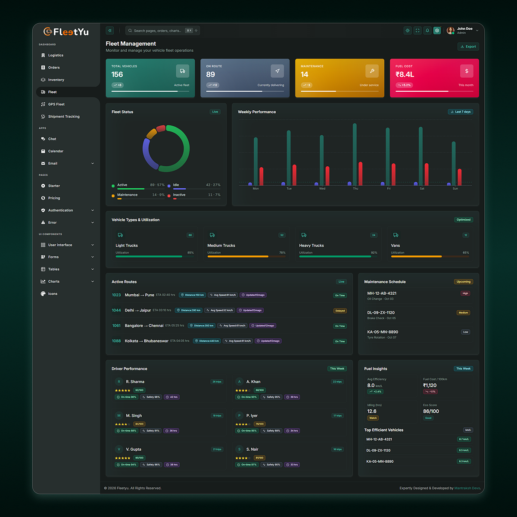Open the settings gear icon in header

(x=437, y=31)
